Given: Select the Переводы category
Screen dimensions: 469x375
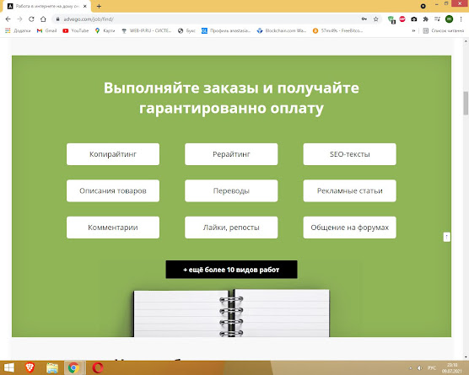Looking at the screenshot, I should [231, 190].
